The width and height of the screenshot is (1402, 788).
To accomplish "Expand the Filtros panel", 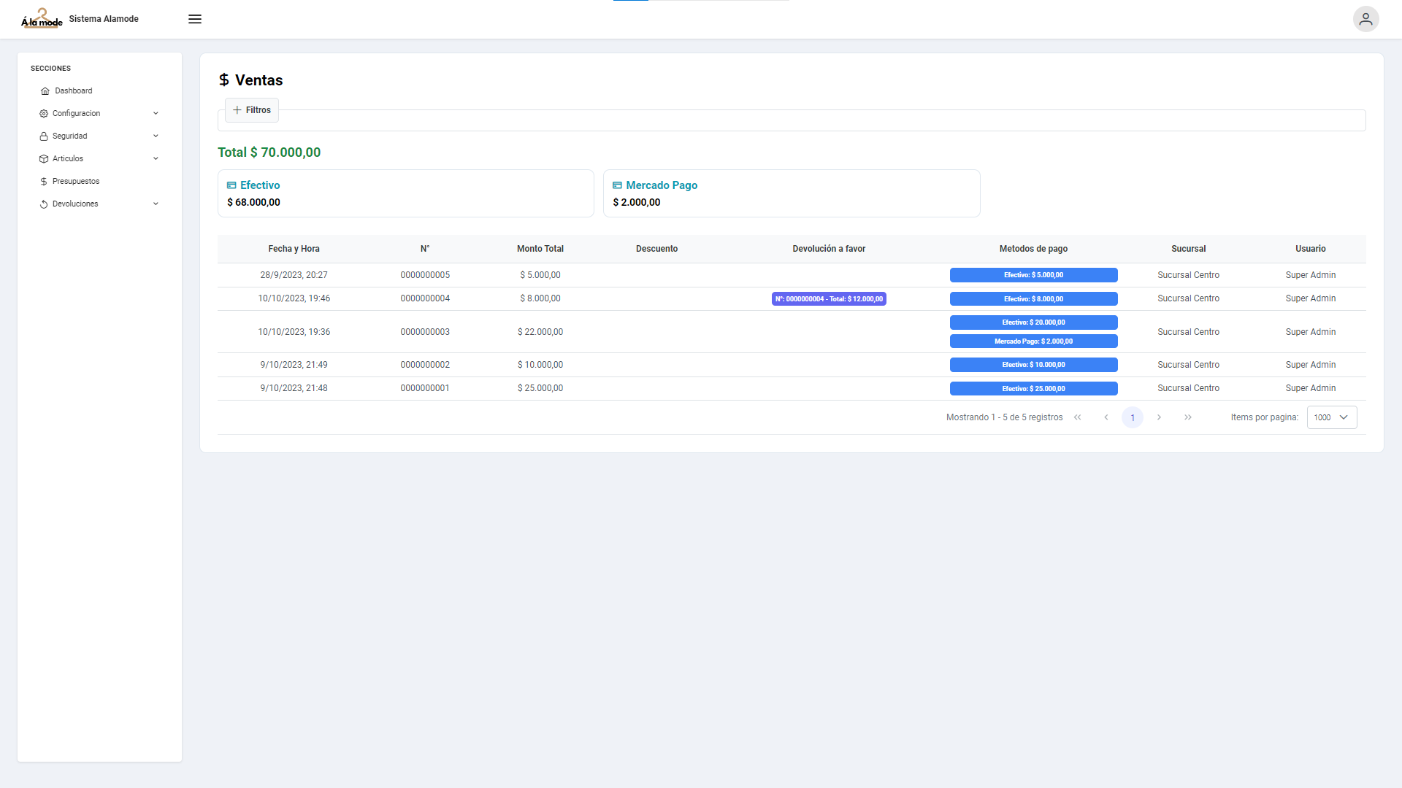I will [x=252, y=110].
